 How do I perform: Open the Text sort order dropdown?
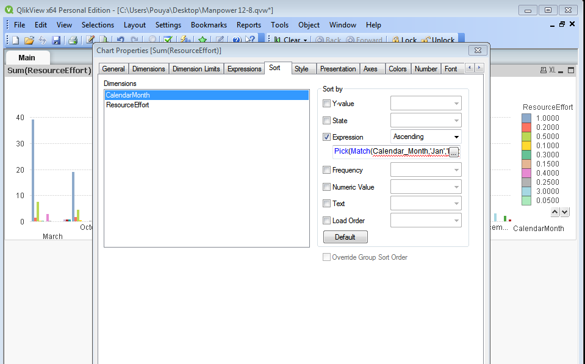426,203
